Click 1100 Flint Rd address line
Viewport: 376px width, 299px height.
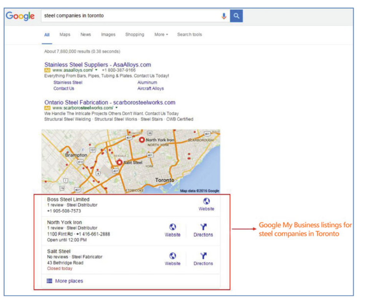click(x=60, y=234)
